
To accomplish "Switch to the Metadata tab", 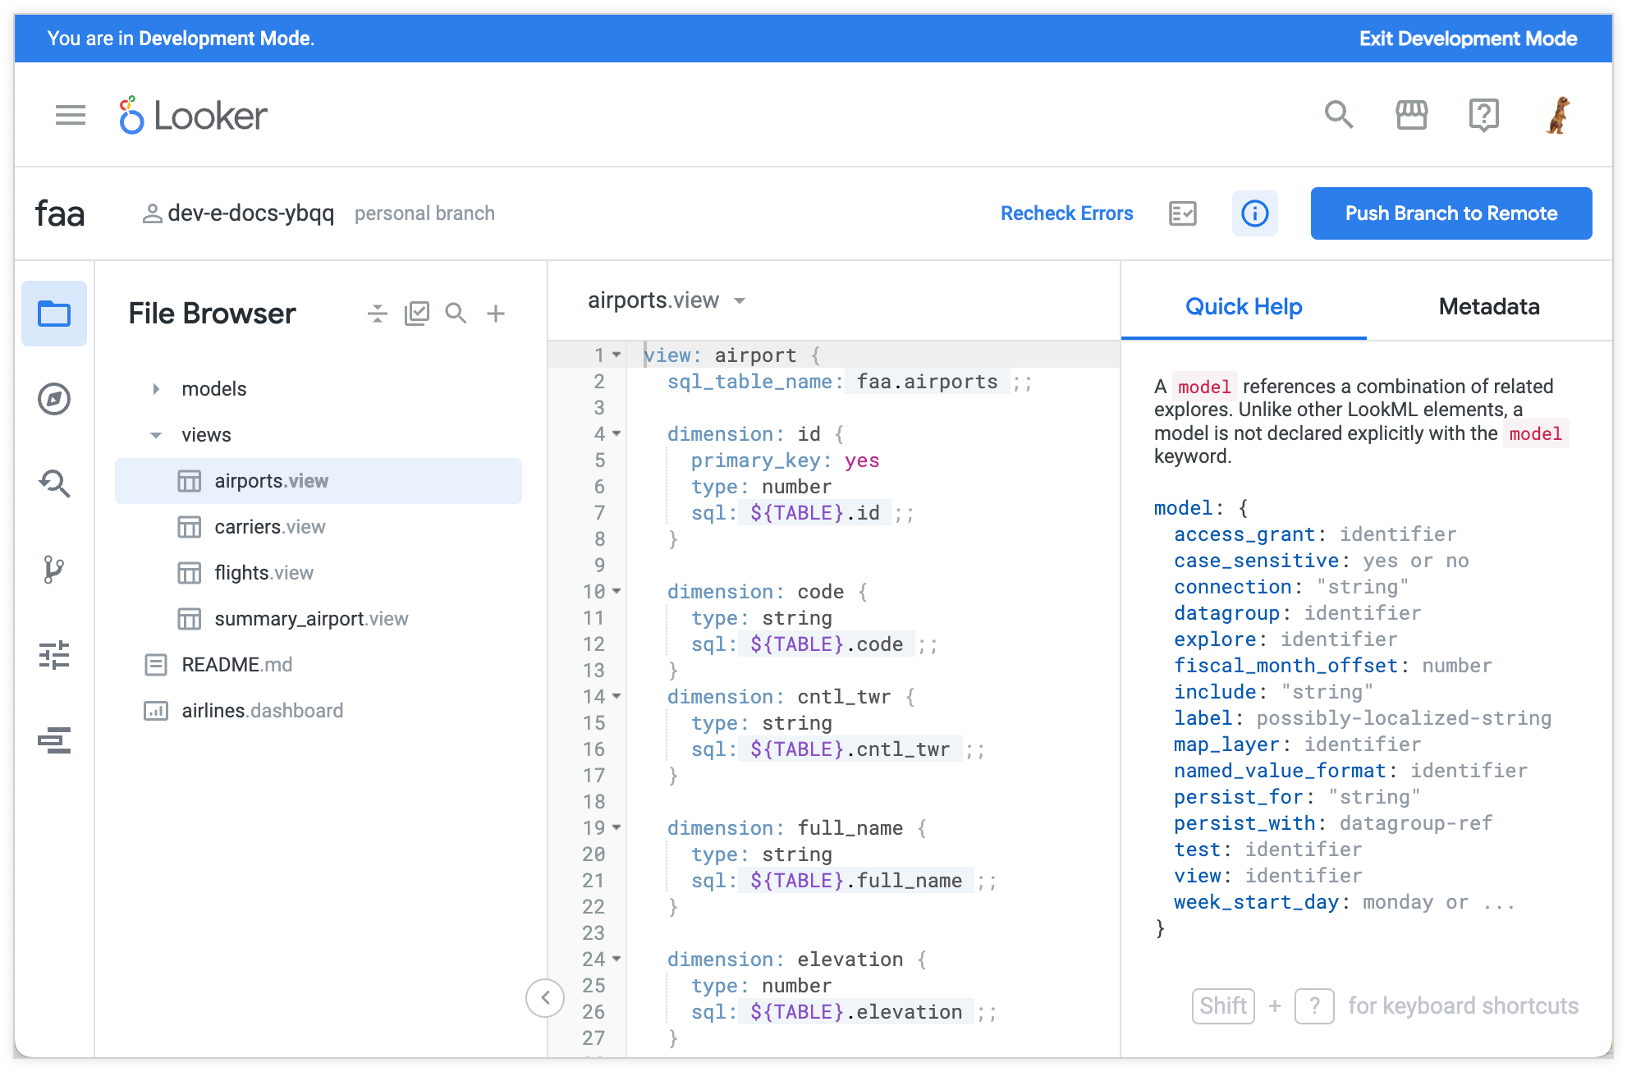I will click(x=1488, y=307).
